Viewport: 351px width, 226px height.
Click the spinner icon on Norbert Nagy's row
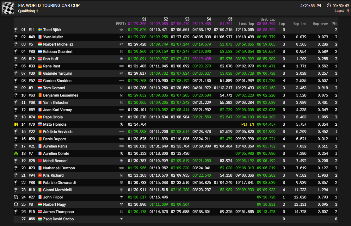(16, 204)
